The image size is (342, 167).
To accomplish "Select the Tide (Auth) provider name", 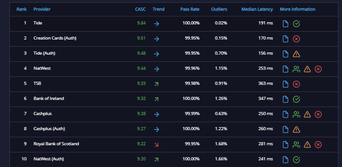I will point(44,53).
